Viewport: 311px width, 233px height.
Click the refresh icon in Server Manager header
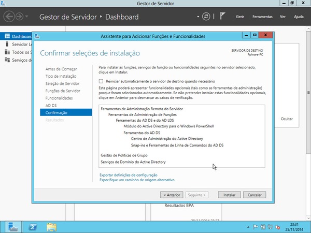[x=206, y=17]
